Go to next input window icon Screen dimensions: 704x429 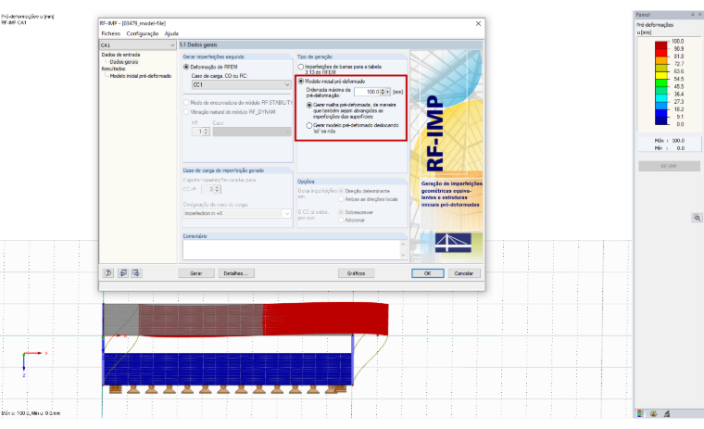[x=136, y=273]
